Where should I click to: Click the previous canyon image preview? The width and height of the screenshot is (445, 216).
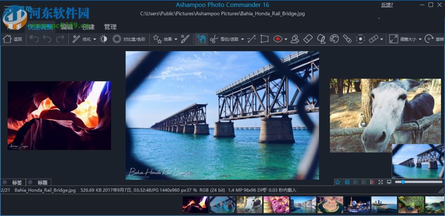click(x=59, y=116)
